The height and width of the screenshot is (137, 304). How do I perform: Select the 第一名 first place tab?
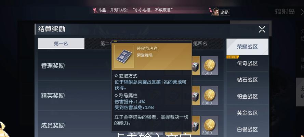(61, 43)
